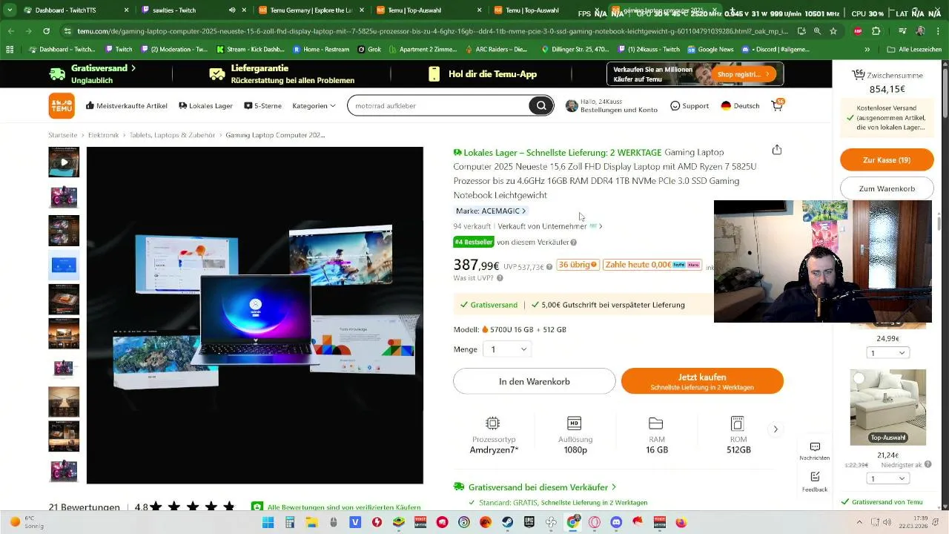Open 'Bestellungen und Konto' account link

click(619, 110)
